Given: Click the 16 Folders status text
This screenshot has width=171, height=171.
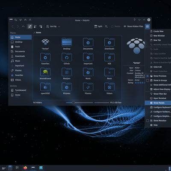Looking at the screenshot, I should tap(38, 103).
